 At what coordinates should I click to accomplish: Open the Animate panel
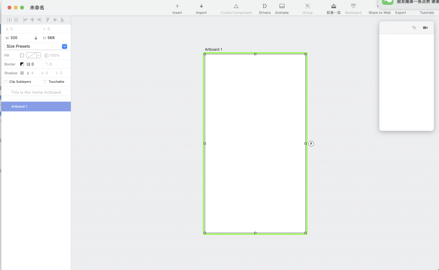click(282, 6)
